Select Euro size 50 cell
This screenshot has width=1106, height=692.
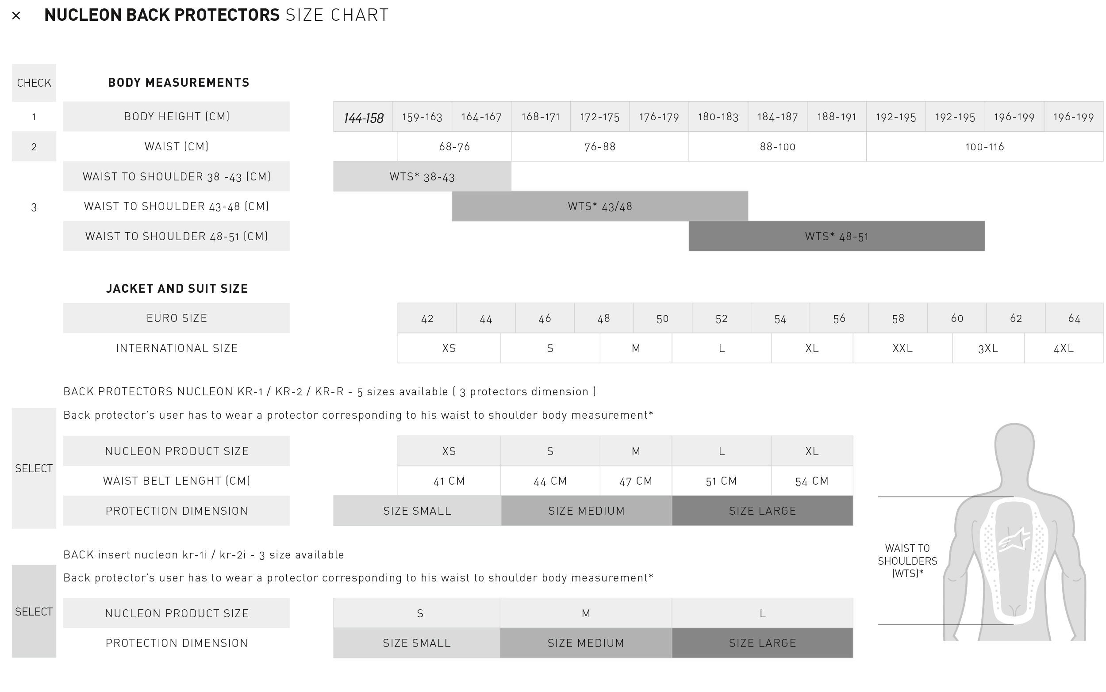tap(662, 318)
